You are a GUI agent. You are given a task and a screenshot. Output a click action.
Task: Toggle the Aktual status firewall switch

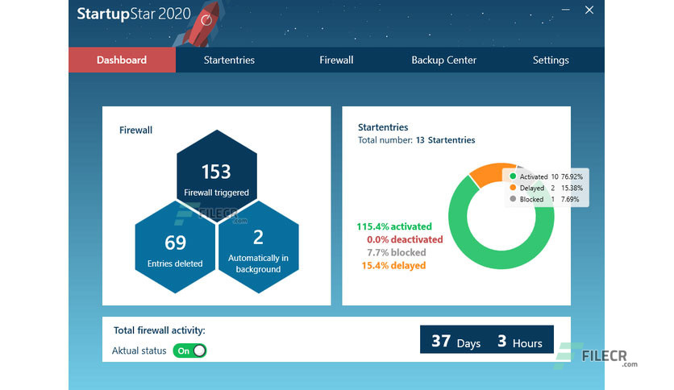click(x=189, y=351)
